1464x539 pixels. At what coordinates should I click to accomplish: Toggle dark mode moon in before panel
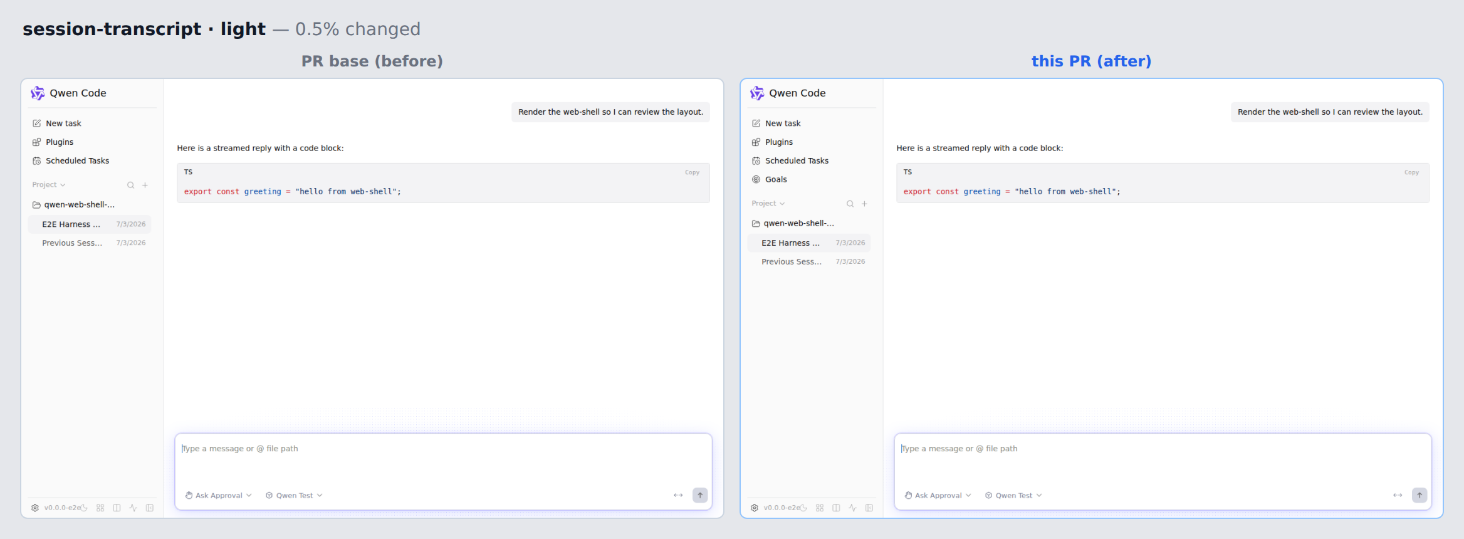click(x=84, y=508)
